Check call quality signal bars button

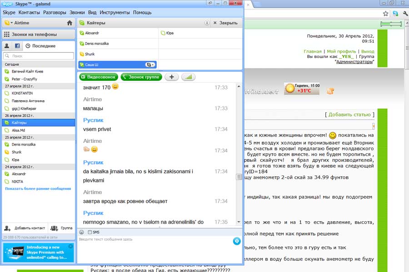tap(188, 77)
